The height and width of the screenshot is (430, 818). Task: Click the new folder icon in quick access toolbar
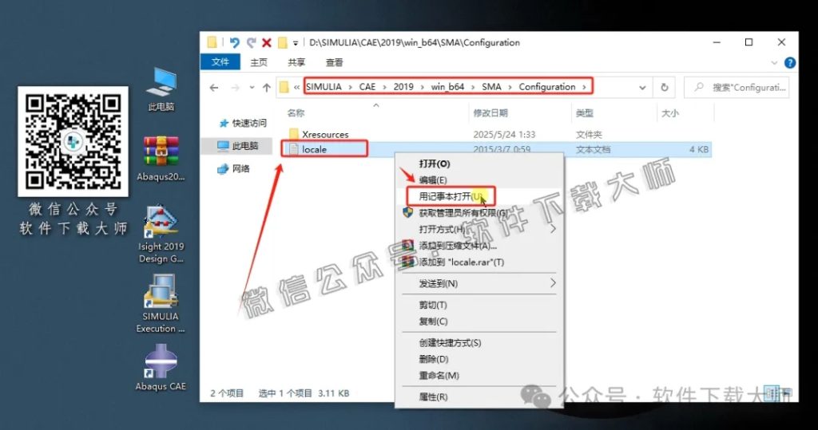[x=282, y=43]
